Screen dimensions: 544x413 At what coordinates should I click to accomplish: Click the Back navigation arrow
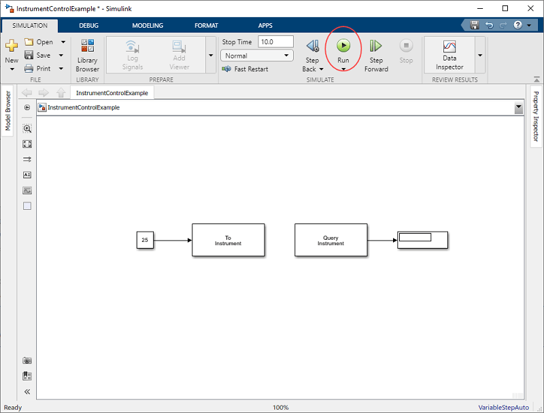pos(27,92)
